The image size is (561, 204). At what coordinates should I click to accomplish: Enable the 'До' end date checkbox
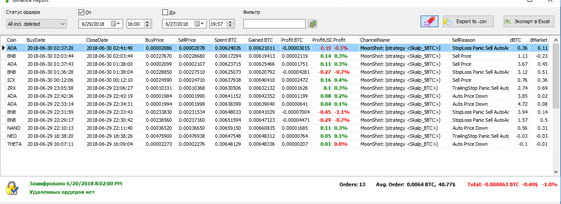(165, 12)
